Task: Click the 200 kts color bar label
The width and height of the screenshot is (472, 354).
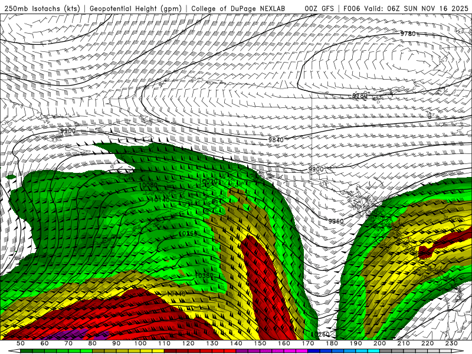Action: pos(379,343)
